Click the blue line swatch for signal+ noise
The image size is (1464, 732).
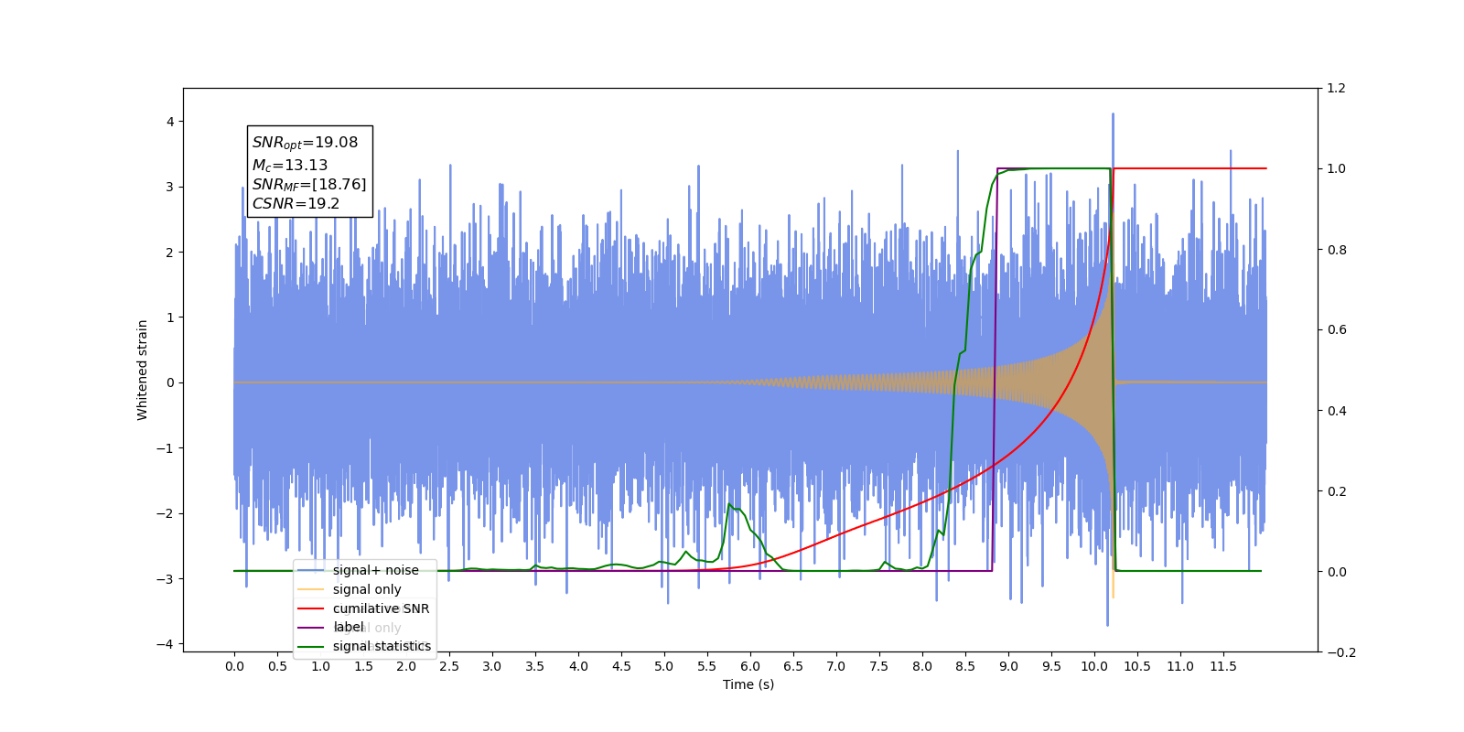[x=311, y=570]
